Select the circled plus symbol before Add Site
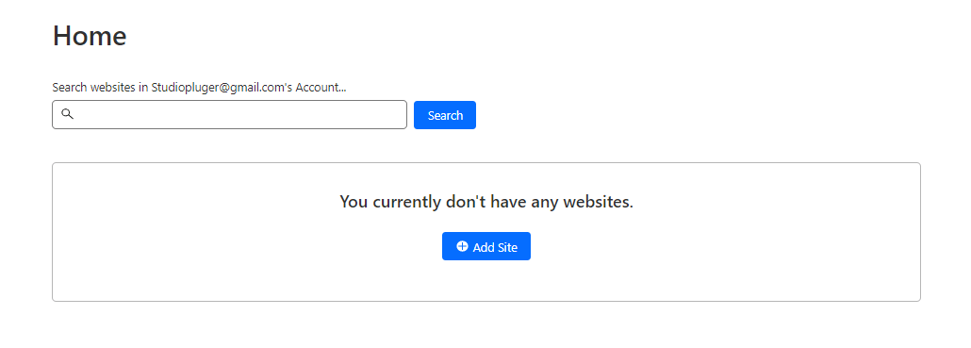This screenshot has height=348, width=971. [x=462, y=246]
